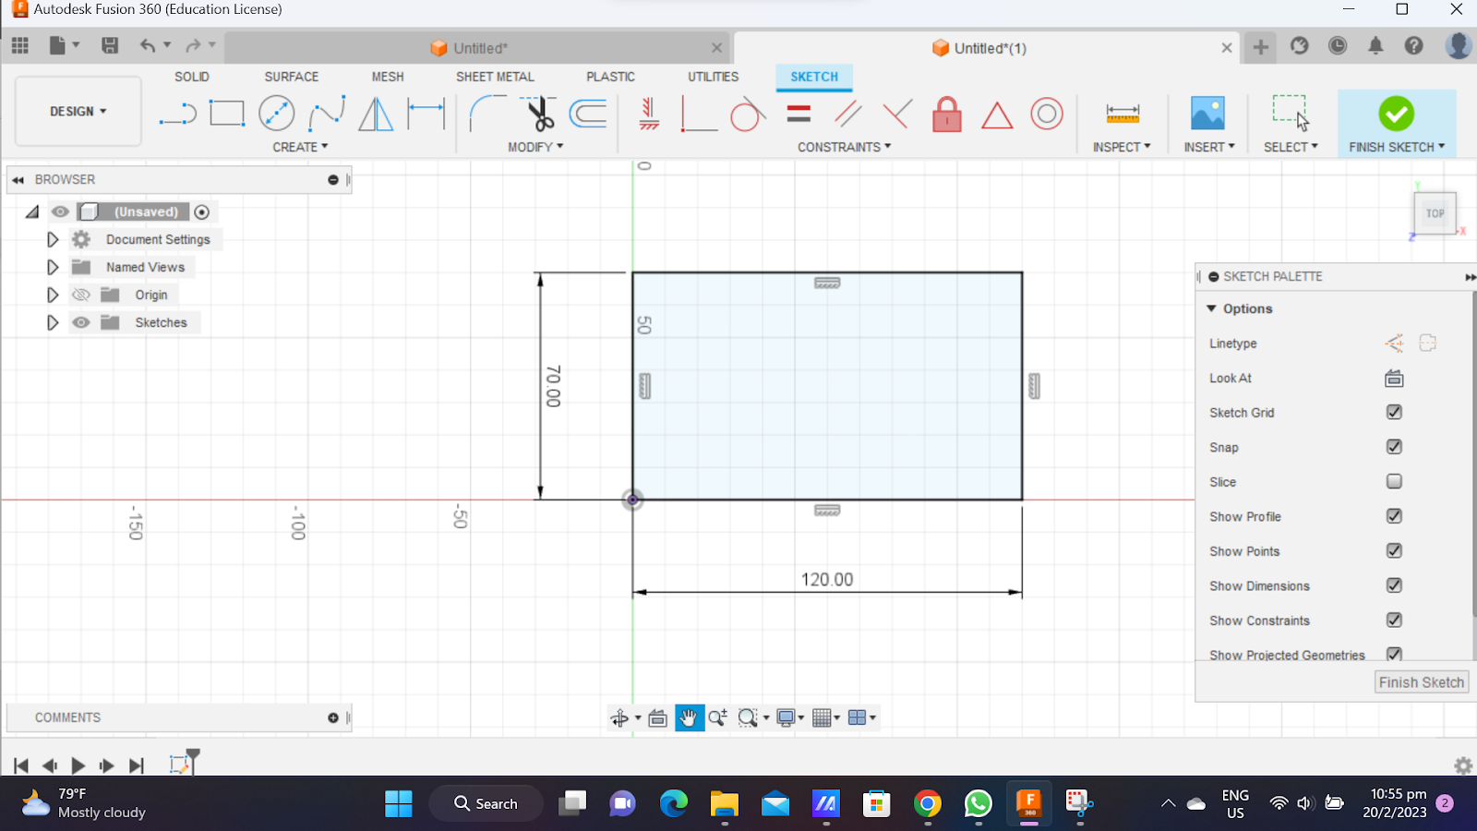Click the Look At icon in Sketch Palette
The height and width of the screenshot is (831, 1477).
[1394, 379]
